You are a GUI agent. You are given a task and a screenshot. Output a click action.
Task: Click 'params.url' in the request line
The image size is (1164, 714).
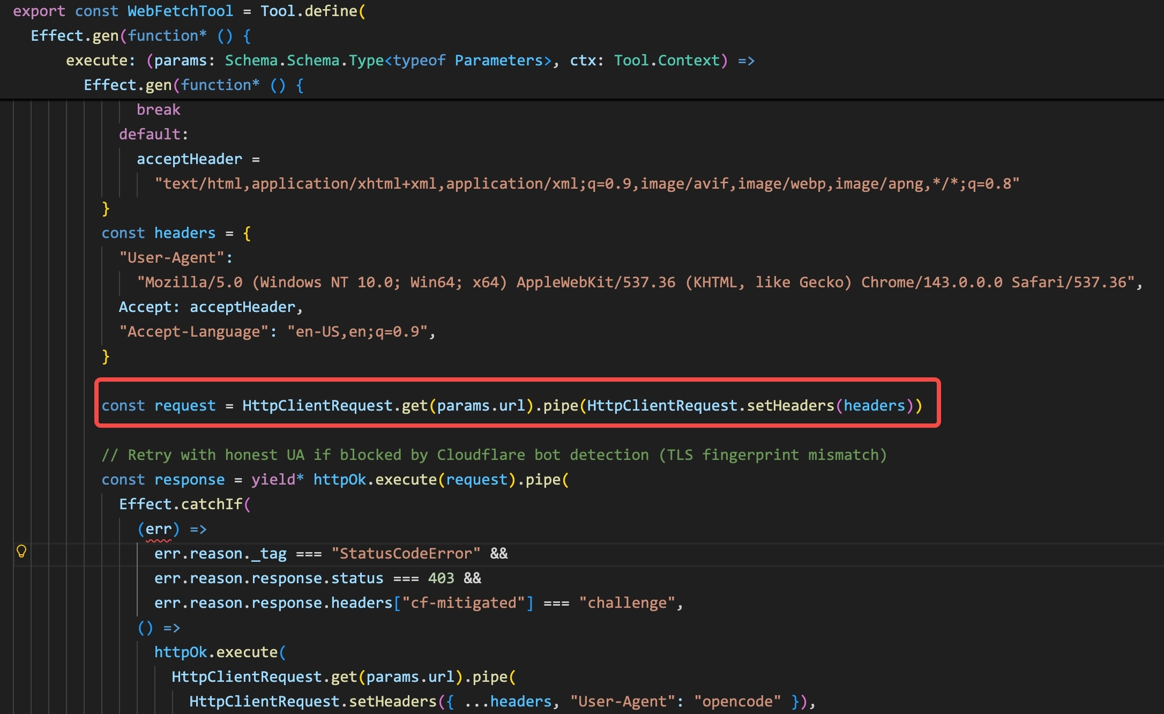click(x=481, y=406)
